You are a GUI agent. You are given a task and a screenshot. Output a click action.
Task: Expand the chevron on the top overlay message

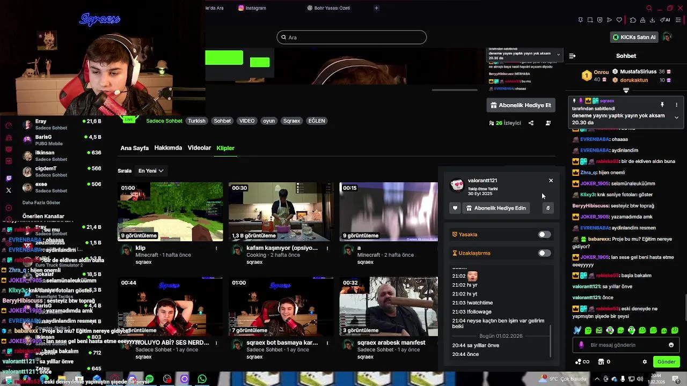click(558, 54)
